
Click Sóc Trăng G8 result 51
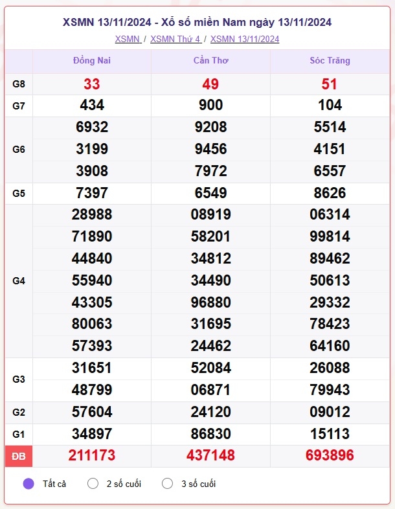[x=330, y=84]
